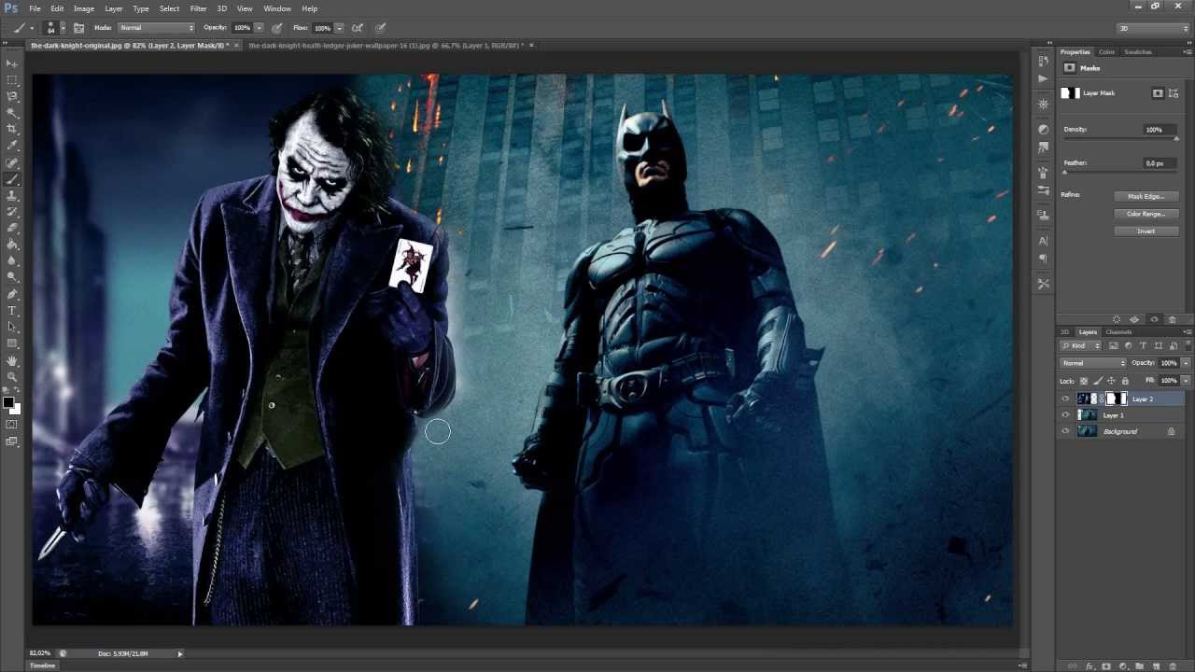Toggle the Brush panel from options bar
The image size is (1195, 672).
[79, 28]
